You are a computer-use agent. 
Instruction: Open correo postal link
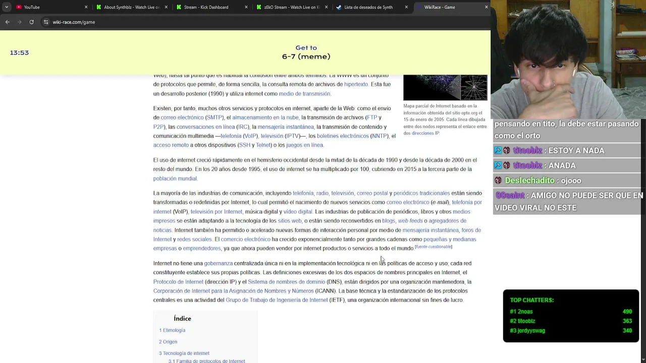click(x=372, y=193)
